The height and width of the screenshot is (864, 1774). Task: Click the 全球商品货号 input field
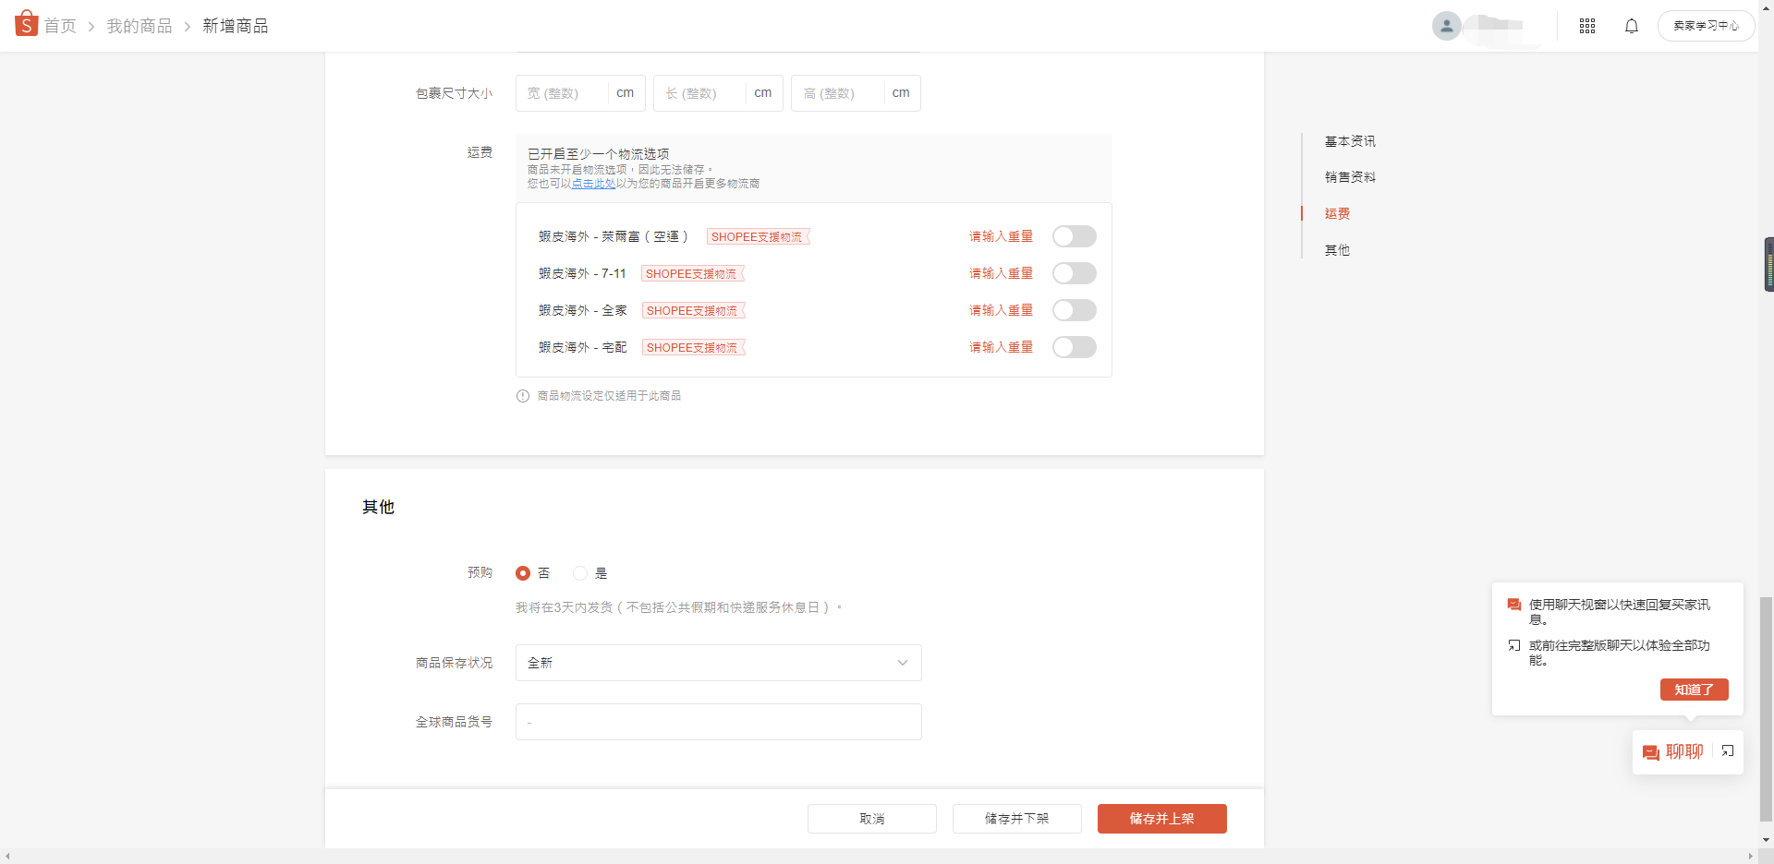coord(719,722)
